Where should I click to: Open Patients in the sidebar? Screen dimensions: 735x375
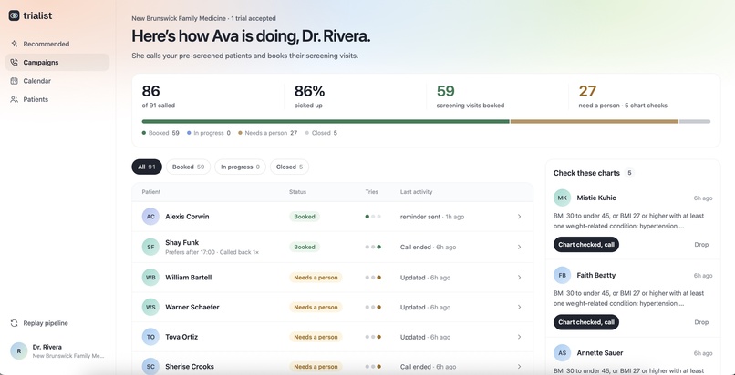point(57,99)
